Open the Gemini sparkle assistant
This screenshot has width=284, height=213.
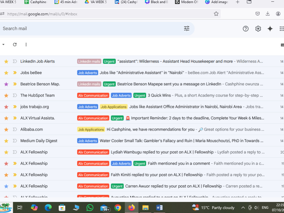270,29
